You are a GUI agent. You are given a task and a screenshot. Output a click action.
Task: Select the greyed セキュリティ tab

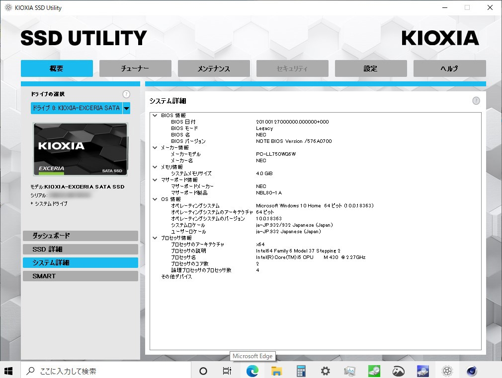tap(292, 68)
